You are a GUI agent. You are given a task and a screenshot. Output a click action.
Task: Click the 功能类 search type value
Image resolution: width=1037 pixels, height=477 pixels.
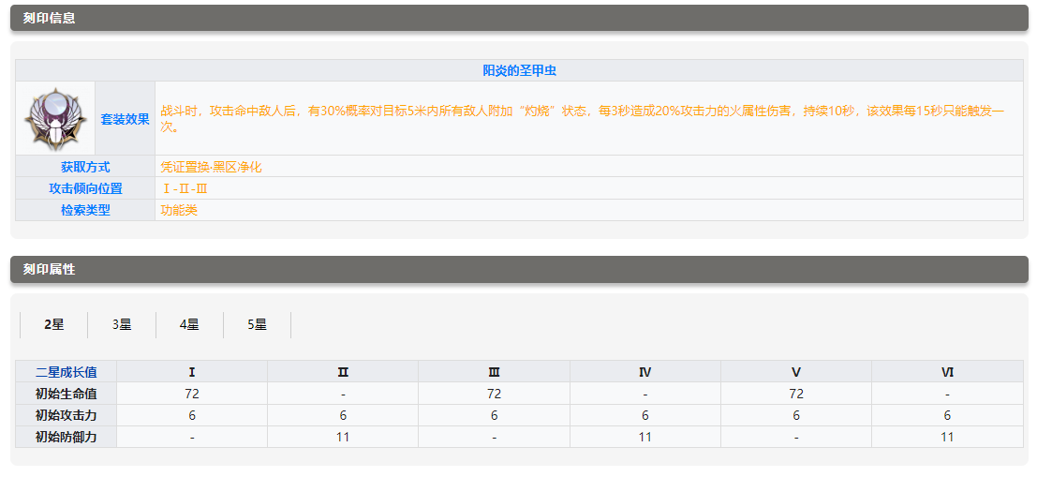tap(179, 210)
